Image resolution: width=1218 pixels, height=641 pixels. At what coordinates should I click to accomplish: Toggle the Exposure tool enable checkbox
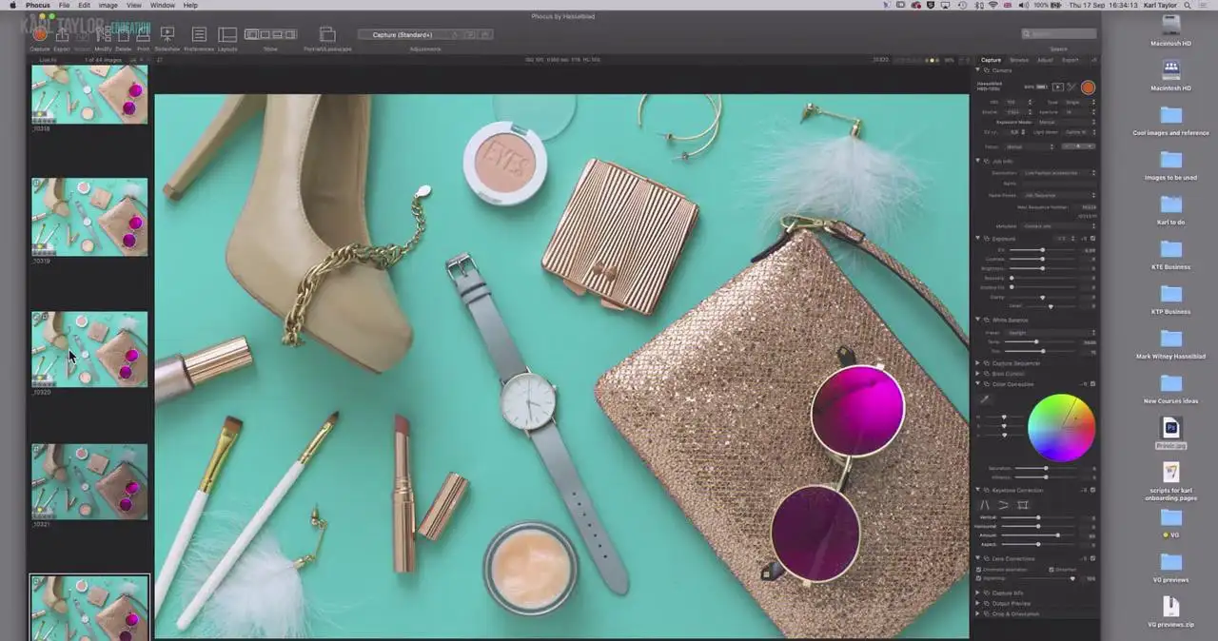coord(1092,239)
